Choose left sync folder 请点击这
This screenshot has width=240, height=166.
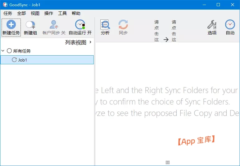point(156,31)
